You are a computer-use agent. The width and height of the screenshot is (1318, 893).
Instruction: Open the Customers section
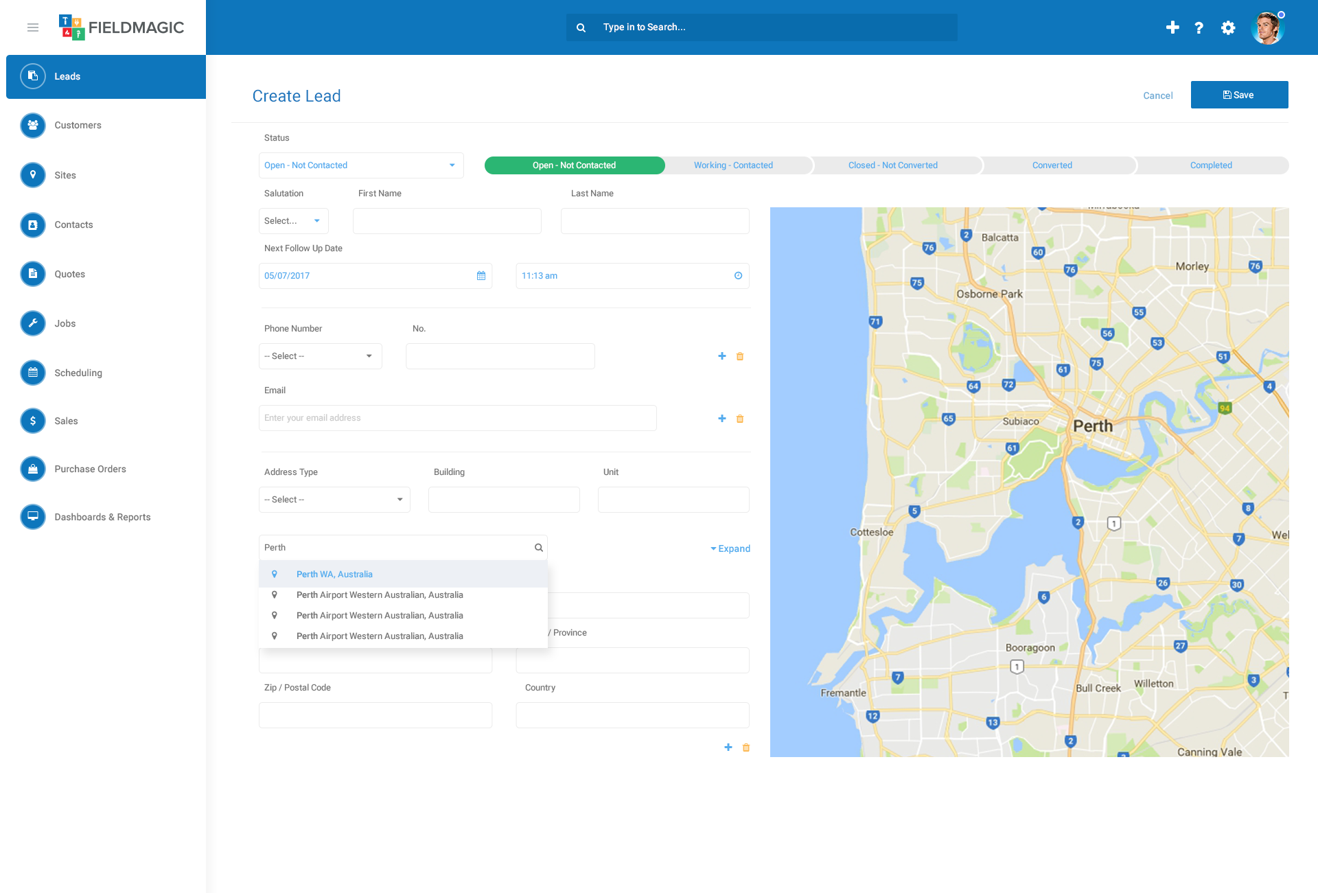tap(78, 126)
